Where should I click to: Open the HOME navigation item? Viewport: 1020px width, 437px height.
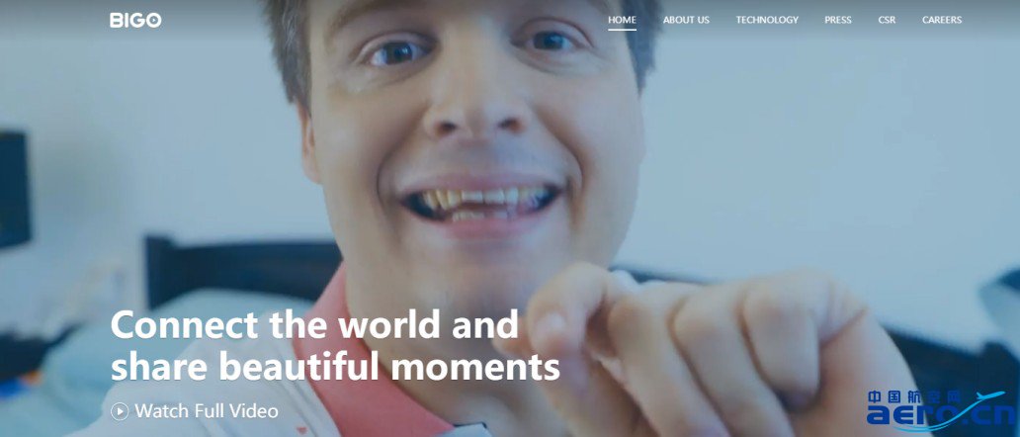[622, 20]
